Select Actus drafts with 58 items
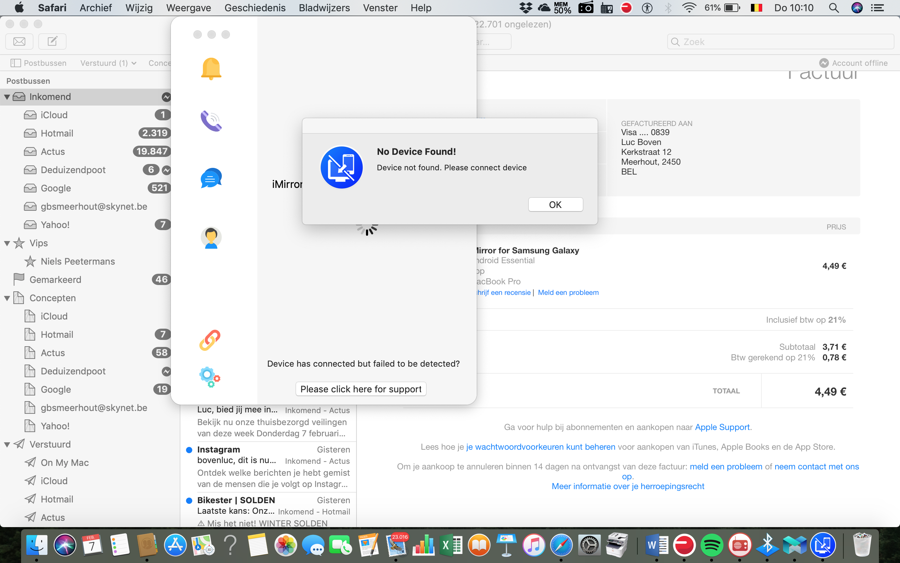Screen dimensions: 900x563 (85, 353)
